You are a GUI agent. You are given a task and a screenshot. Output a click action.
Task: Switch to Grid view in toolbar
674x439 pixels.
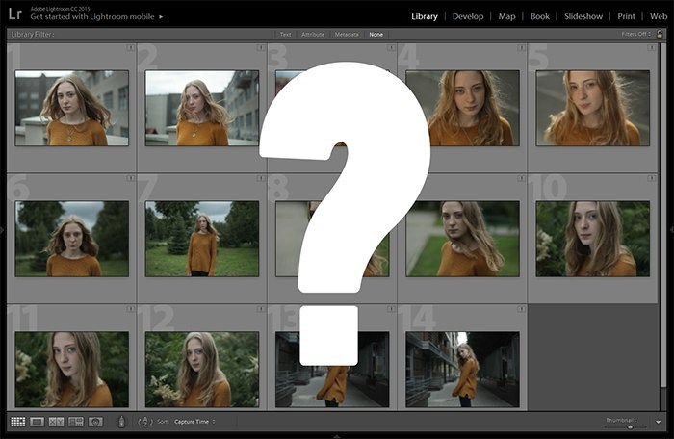coord(17,422)
